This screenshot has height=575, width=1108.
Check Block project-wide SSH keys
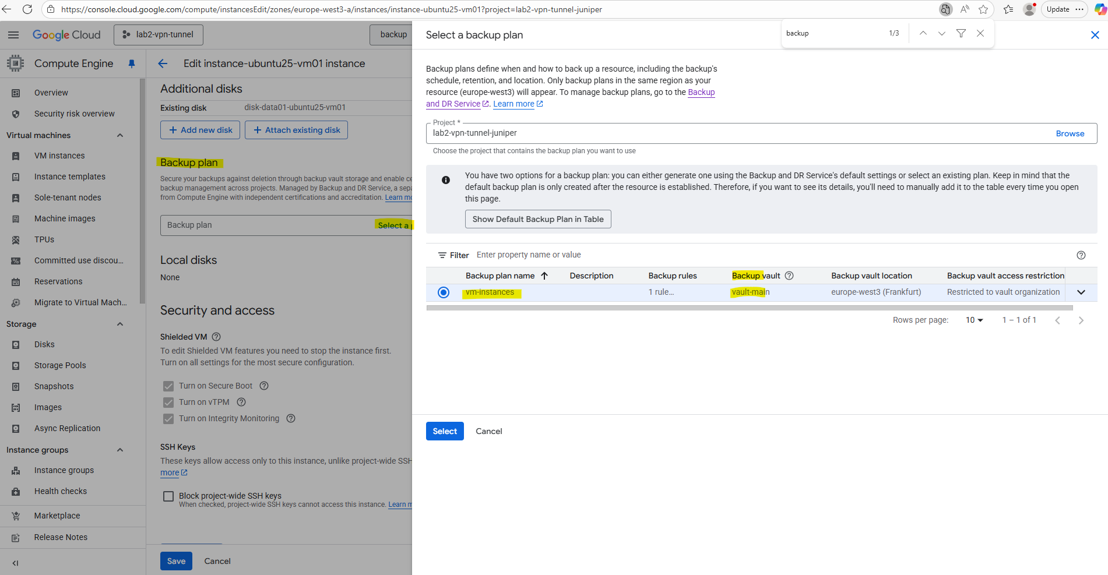coord(168,496)
